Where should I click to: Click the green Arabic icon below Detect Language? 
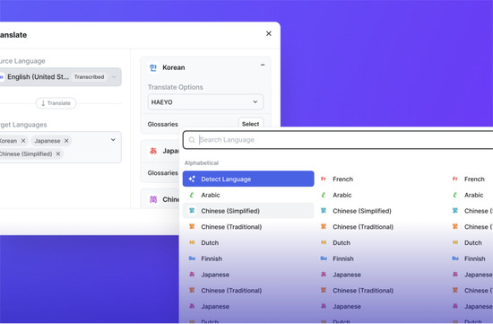[192, 195]
